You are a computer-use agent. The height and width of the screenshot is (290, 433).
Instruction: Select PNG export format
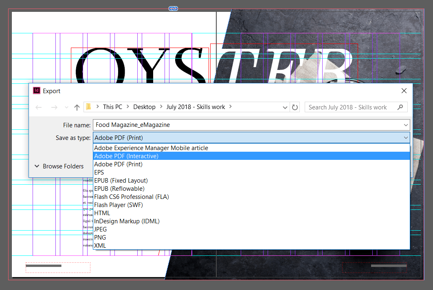click(251, 238)
